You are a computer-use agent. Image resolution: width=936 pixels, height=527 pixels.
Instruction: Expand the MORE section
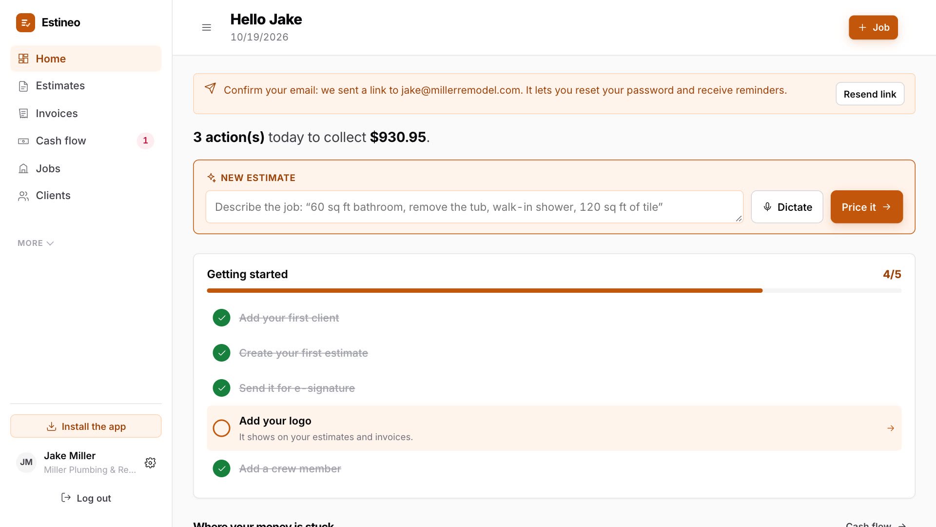tap(36, 243)
